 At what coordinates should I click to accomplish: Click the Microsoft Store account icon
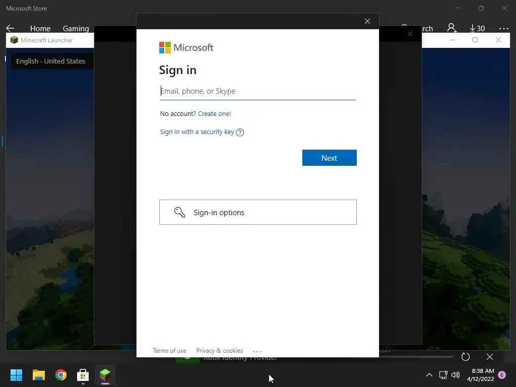tap(451, 28)
